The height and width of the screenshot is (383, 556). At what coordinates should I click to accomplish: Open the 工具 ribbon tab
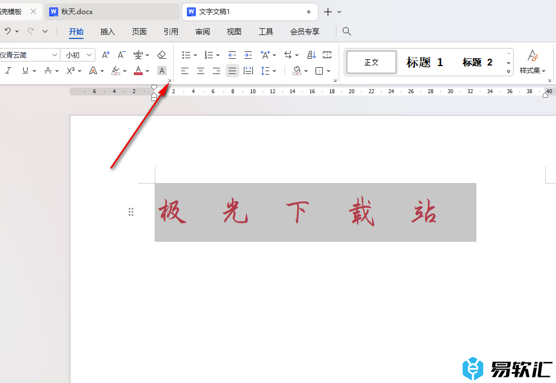[x=266, y=32]
